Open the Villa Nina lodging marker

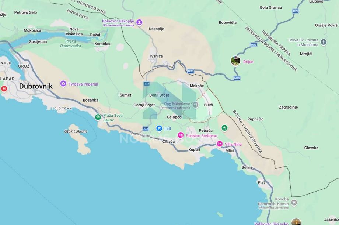click(220, 144)
